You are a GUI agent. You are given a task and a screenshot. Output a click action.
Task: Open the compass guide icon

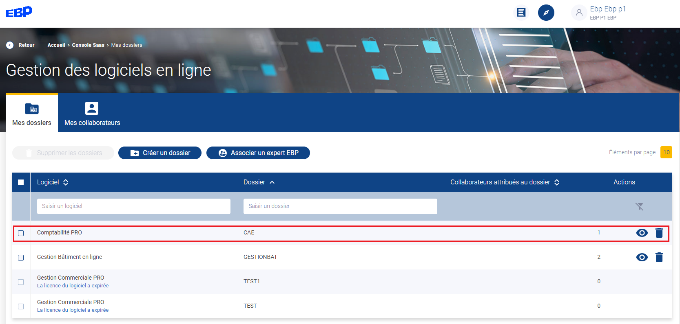pos(546,13)
